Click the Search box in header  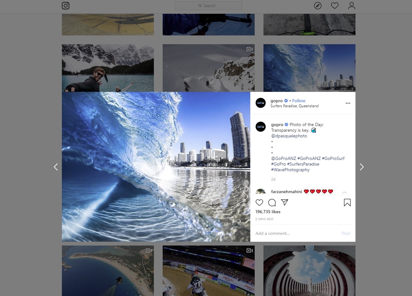[209, 6]
